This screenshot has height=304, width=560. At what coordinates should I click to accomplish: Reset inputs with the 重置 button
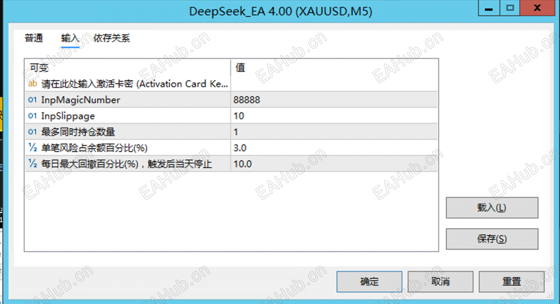point(511,282)
